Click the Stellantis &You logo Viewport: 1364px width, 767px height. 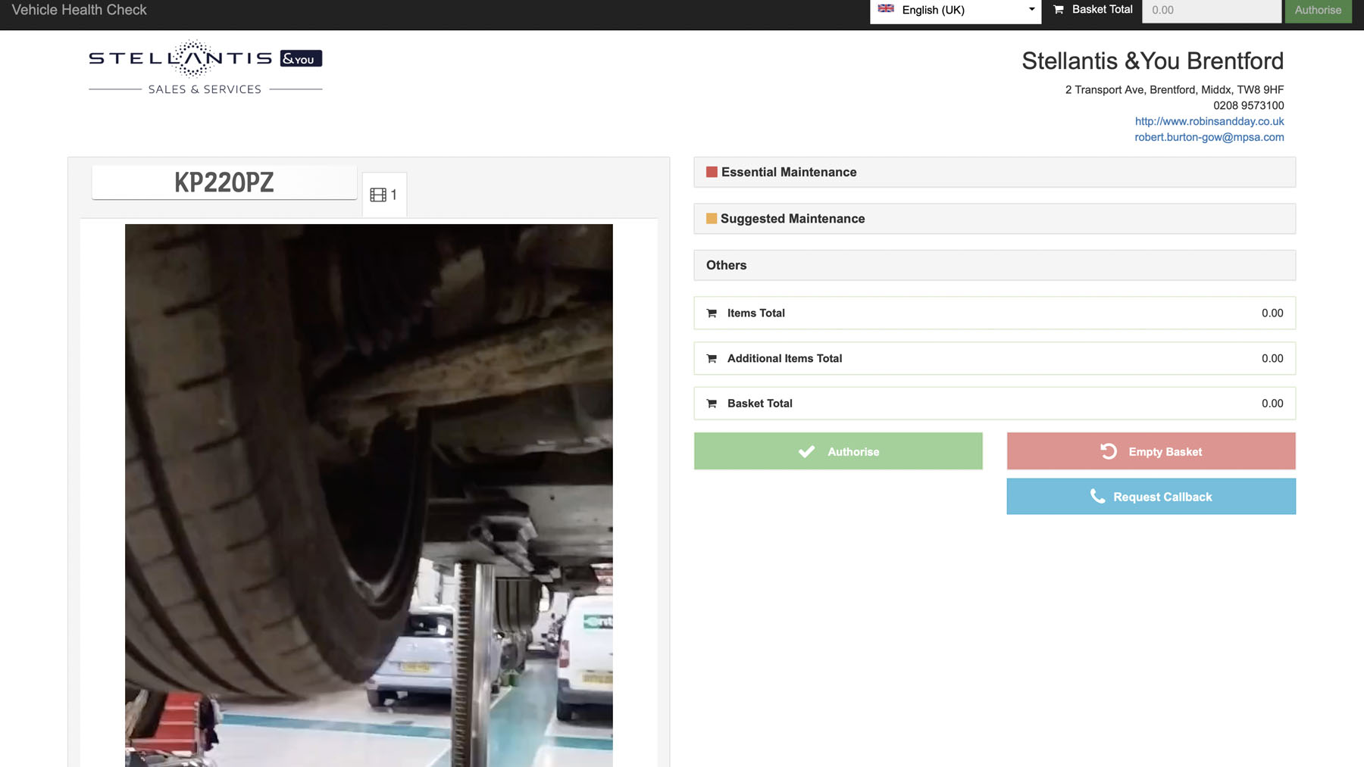pos(205,68)
